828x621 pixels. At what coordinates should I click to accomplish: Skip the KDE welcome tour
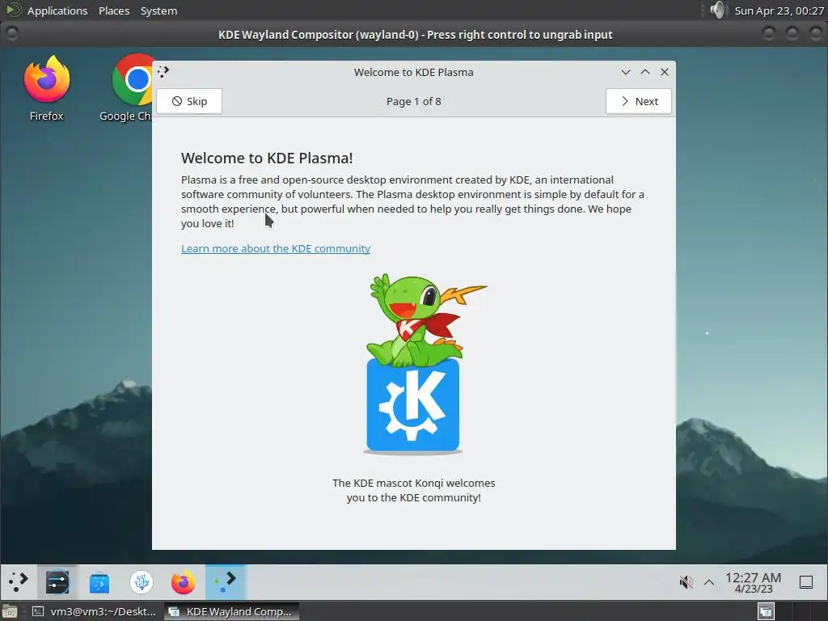pos(189,101)
